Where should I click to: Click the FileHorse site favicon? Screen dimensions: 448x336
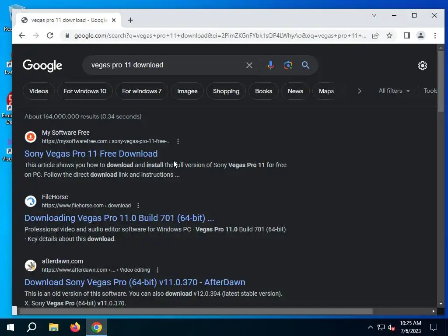tap(31, 201)
